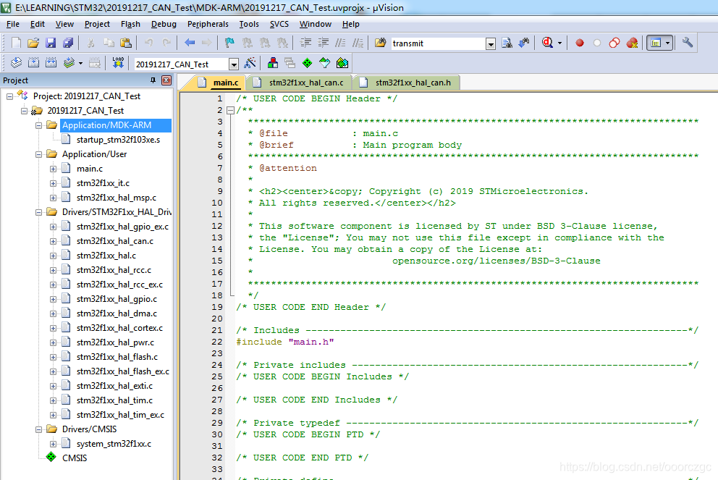718x480 pixels.
Task: Indent the selected lines
Action: tap(305, 43)
